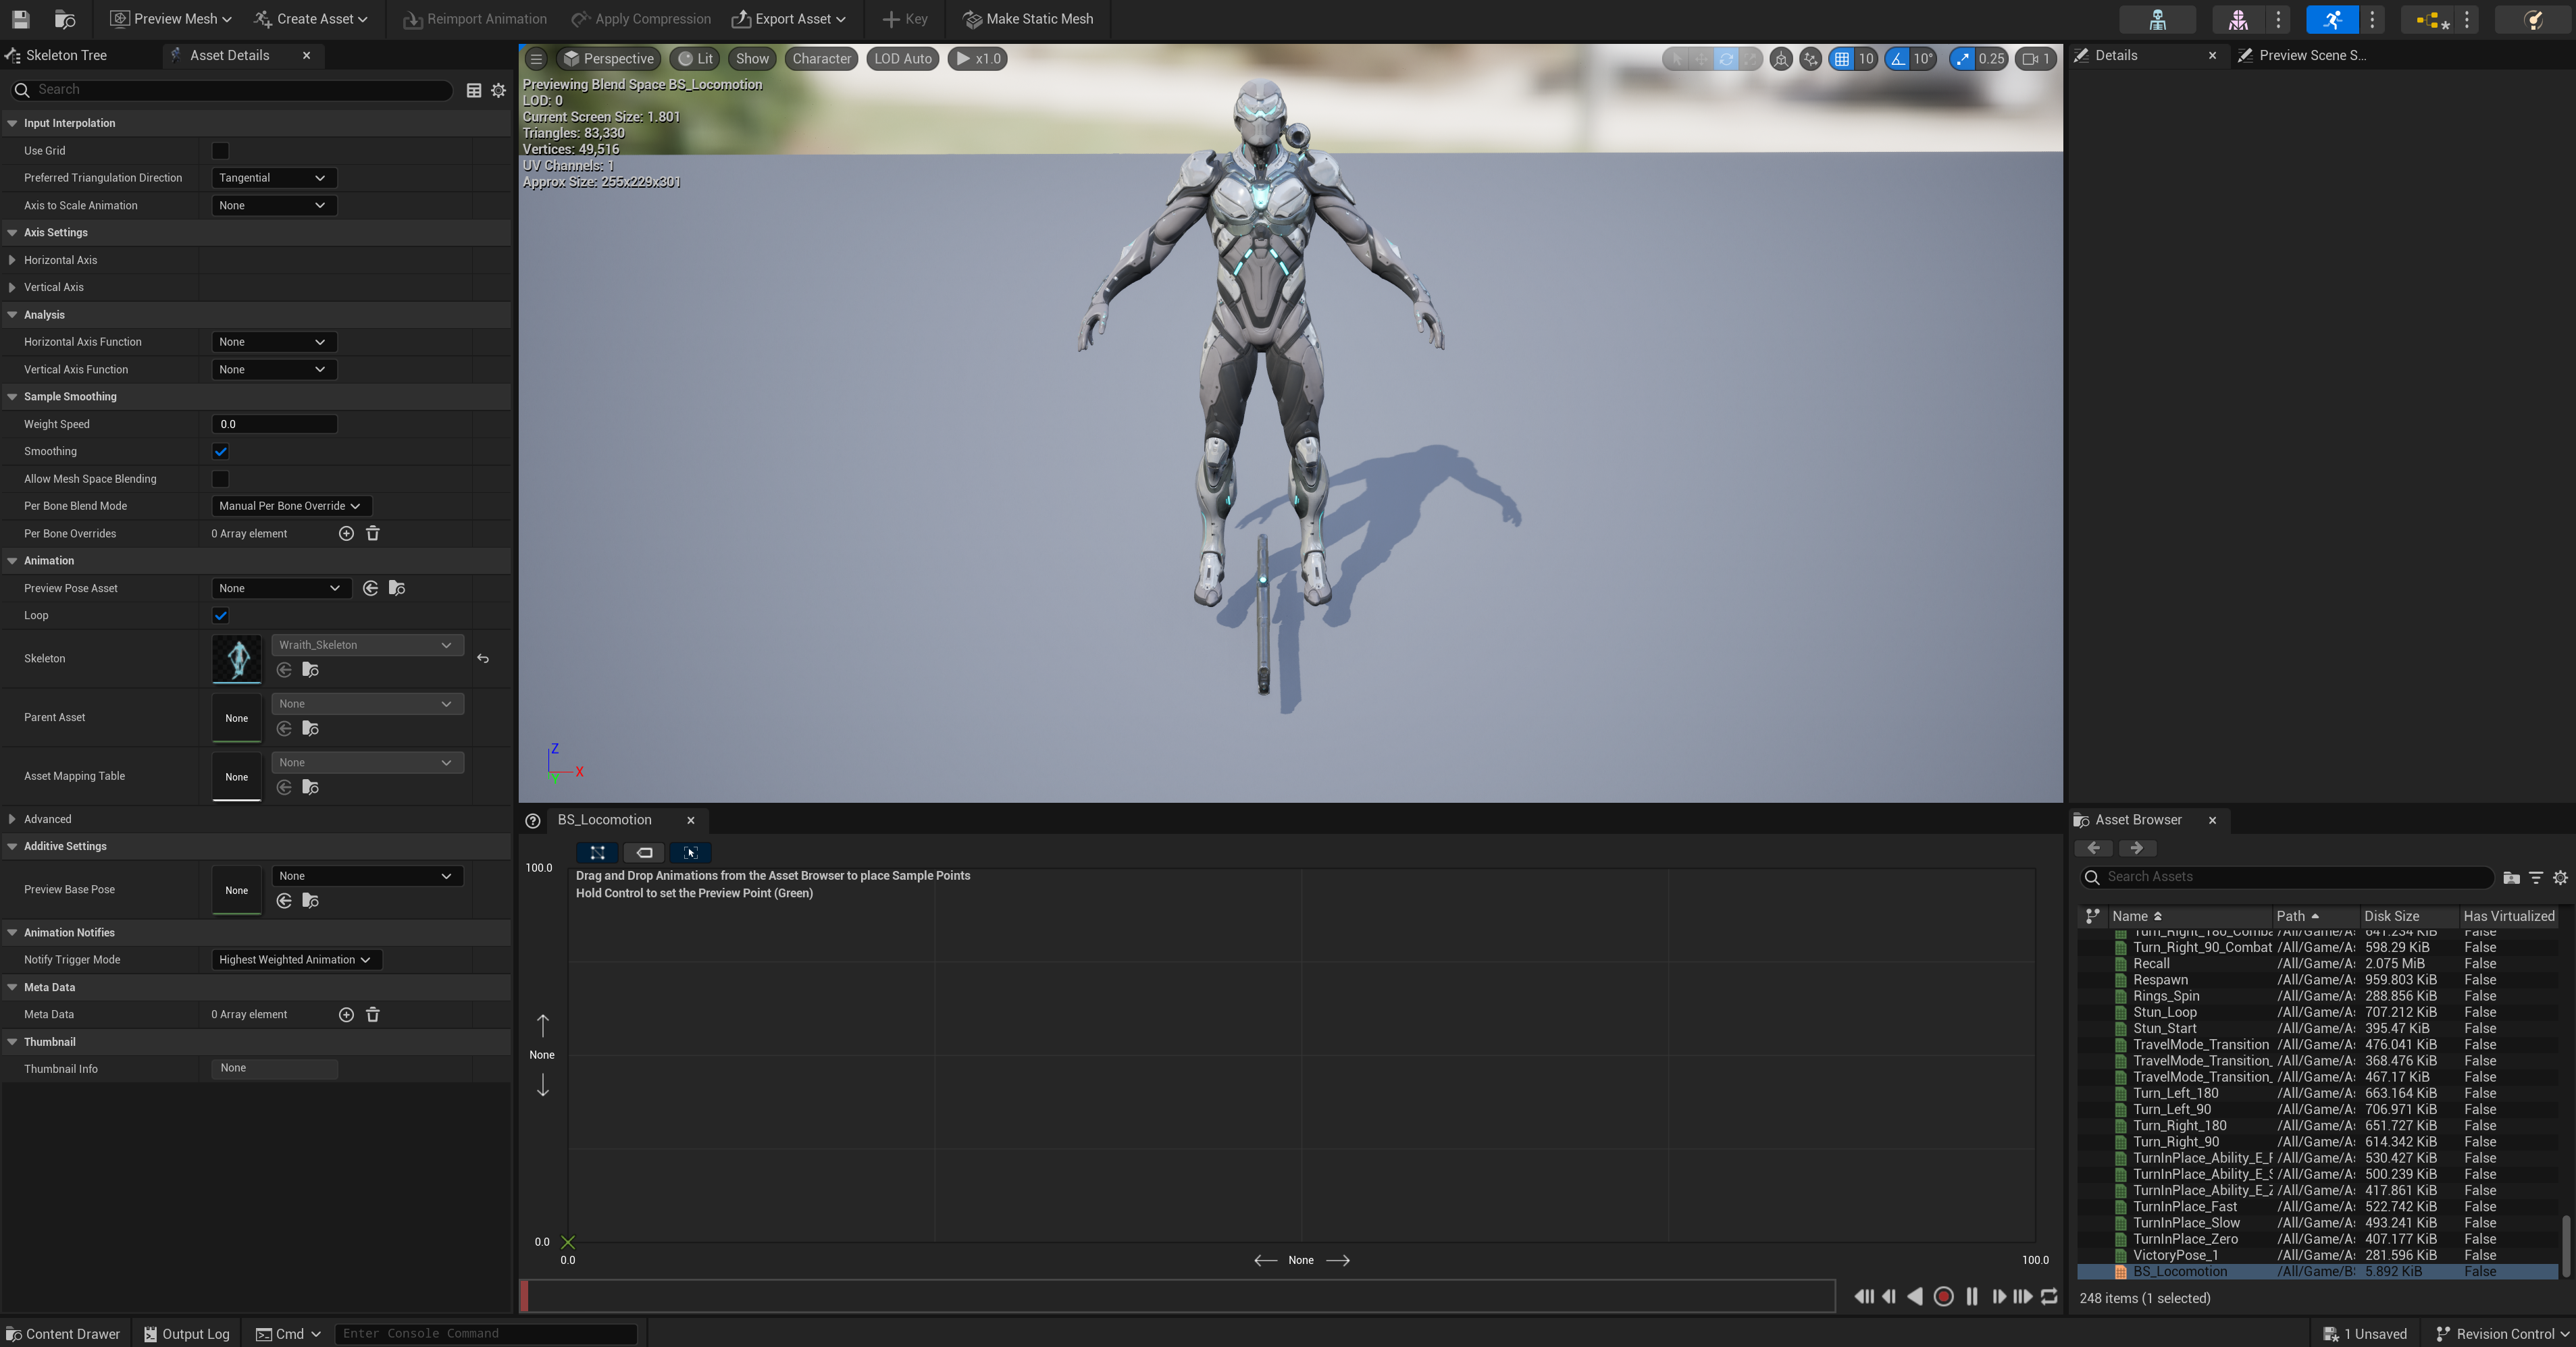The image size is (2576, 1347).
Task: Disable the Loop checkbox
Action: point(220,616)
